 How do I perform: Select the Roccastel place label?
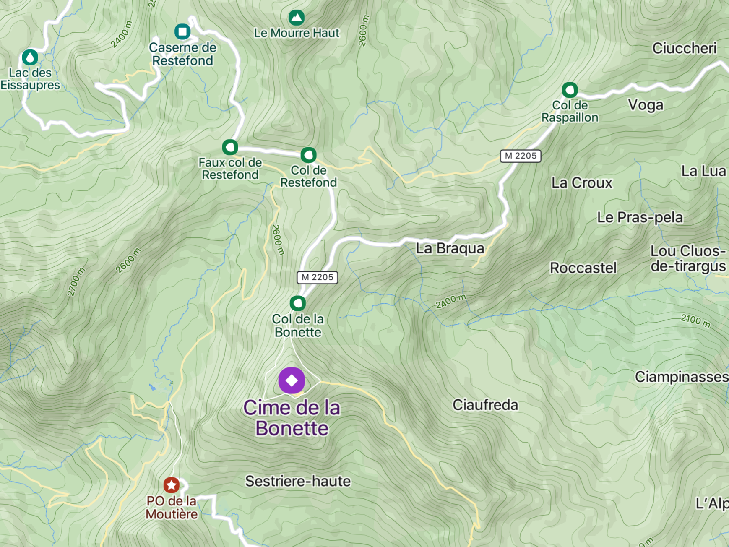point(583,268)
